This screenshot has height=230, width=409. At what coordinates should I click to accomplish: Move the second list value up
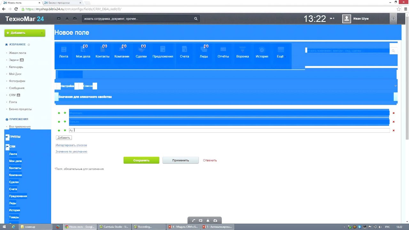pos(59,122)
